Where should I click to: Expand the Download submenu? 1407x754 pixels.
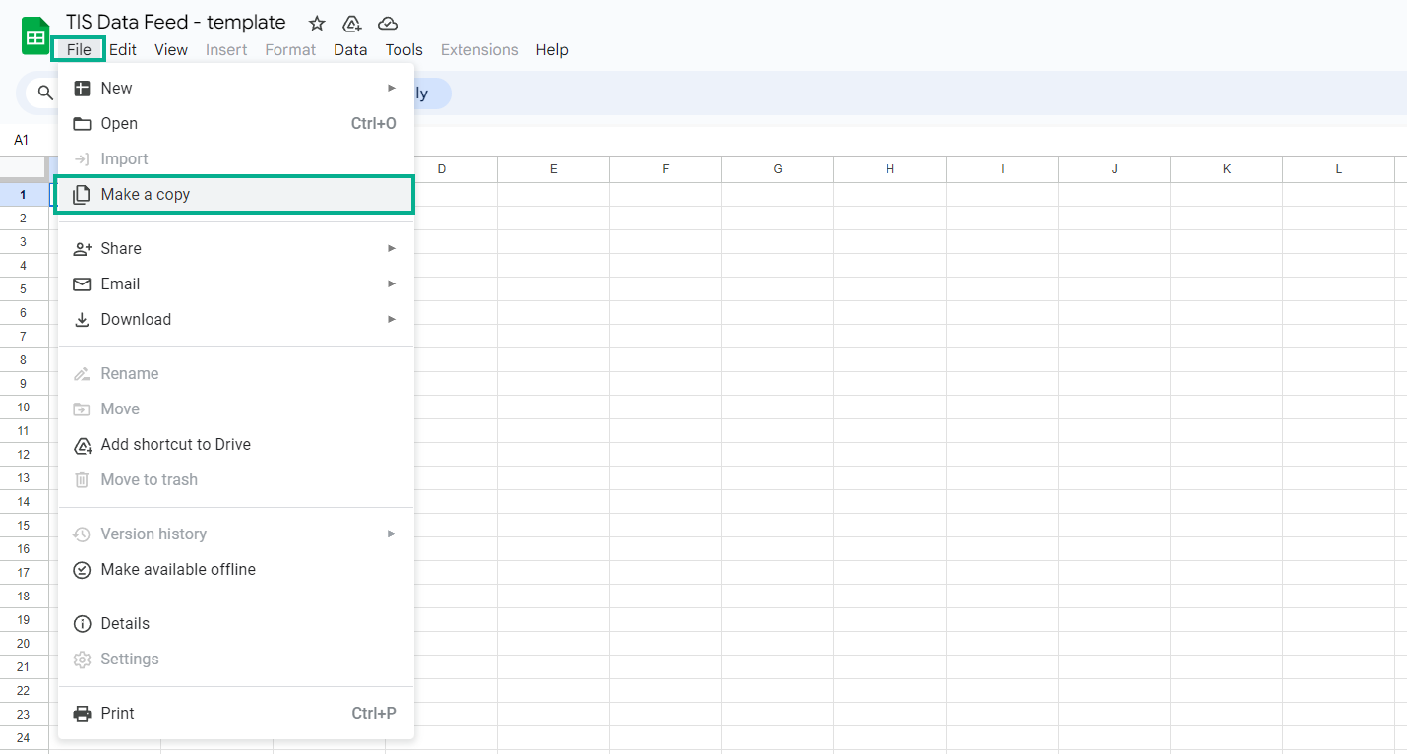pyautogui.click(x=392, y=319)
